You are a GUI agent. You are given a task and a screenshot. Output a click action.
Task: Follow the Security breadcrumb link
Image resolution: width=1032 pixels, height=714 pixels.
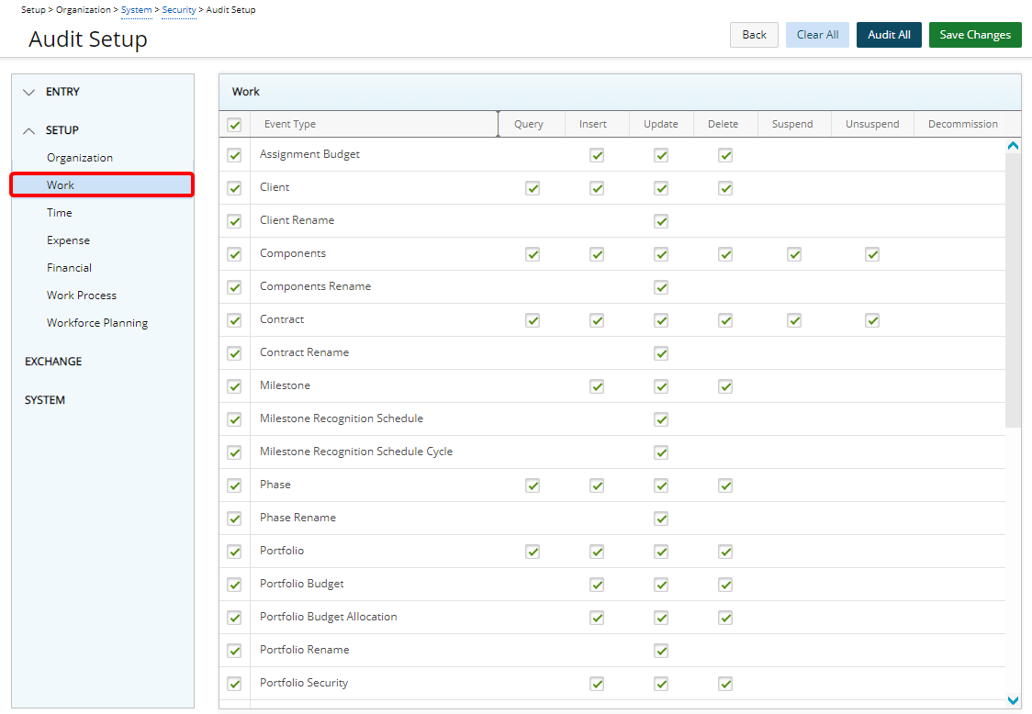point(179,10)
